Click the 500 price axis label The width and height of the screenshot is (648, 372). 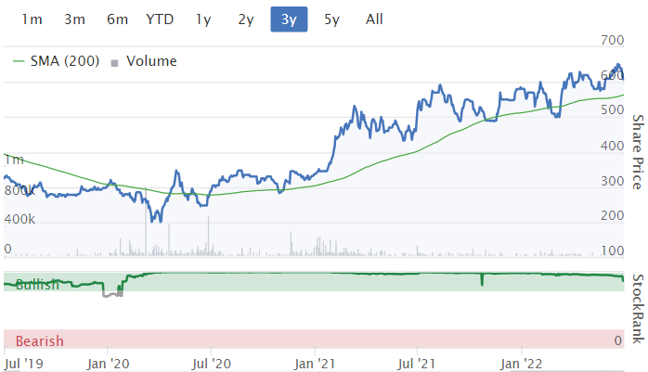(613, 109)
